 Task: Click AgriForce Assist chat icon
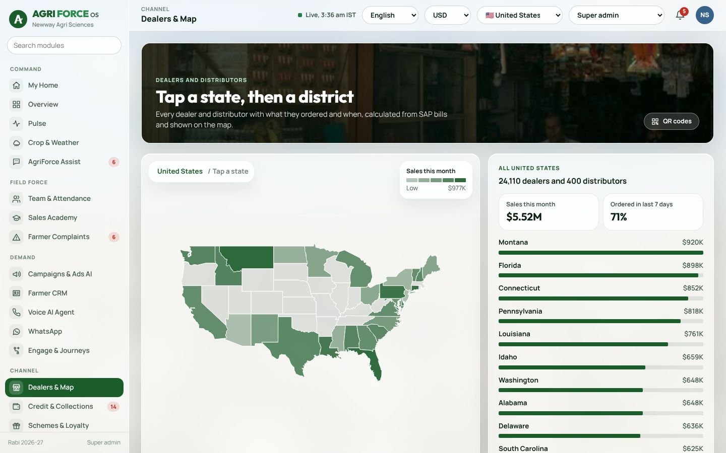(x=17, y=162)
